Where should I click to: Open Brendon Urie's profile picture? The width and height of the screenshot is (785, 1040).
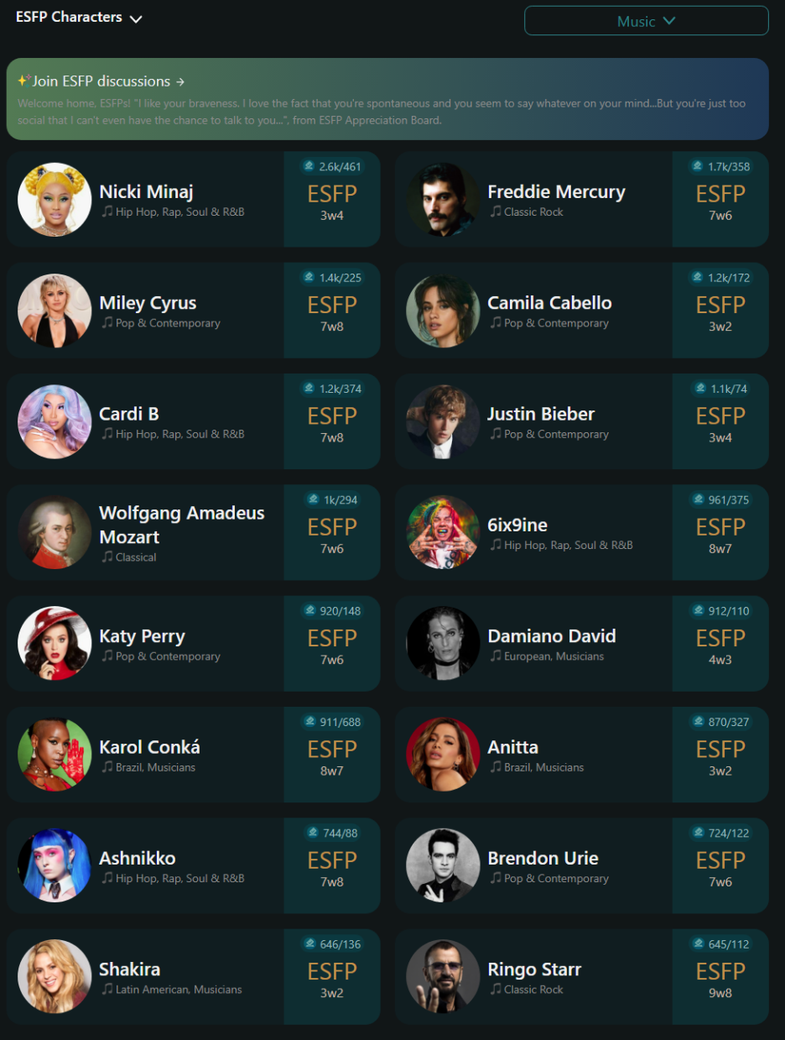(x=443, y=865)
